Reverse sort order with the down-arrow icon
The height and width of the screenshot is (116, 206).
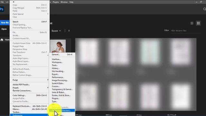69,31
